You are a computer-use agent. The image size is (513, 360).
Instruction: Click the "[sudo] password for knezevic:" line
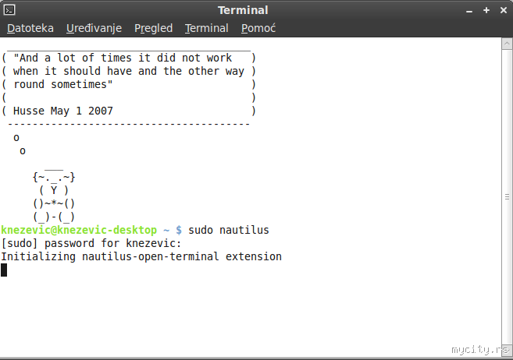click(91, 243)
